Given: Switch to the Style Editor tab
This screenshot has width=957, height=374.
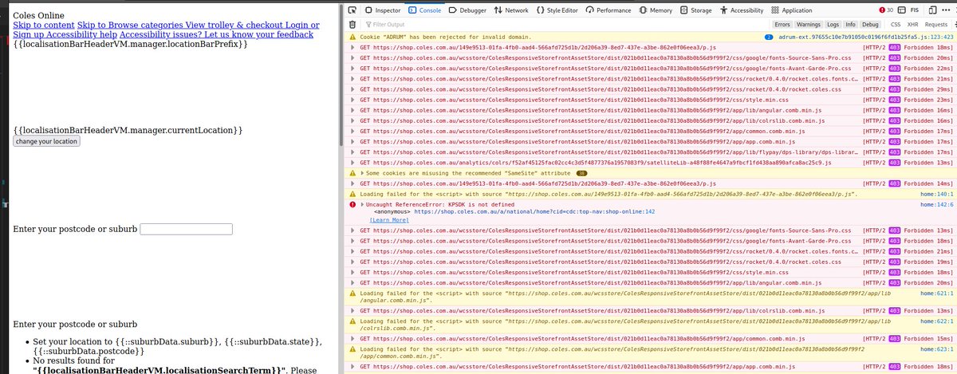Looking at the screenshot, I should [559, 10].
